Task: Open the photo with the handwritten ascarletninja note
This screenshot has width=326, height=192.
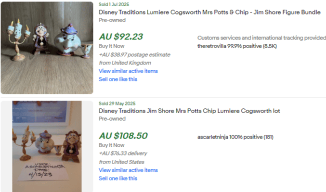Action: (47, 146)
